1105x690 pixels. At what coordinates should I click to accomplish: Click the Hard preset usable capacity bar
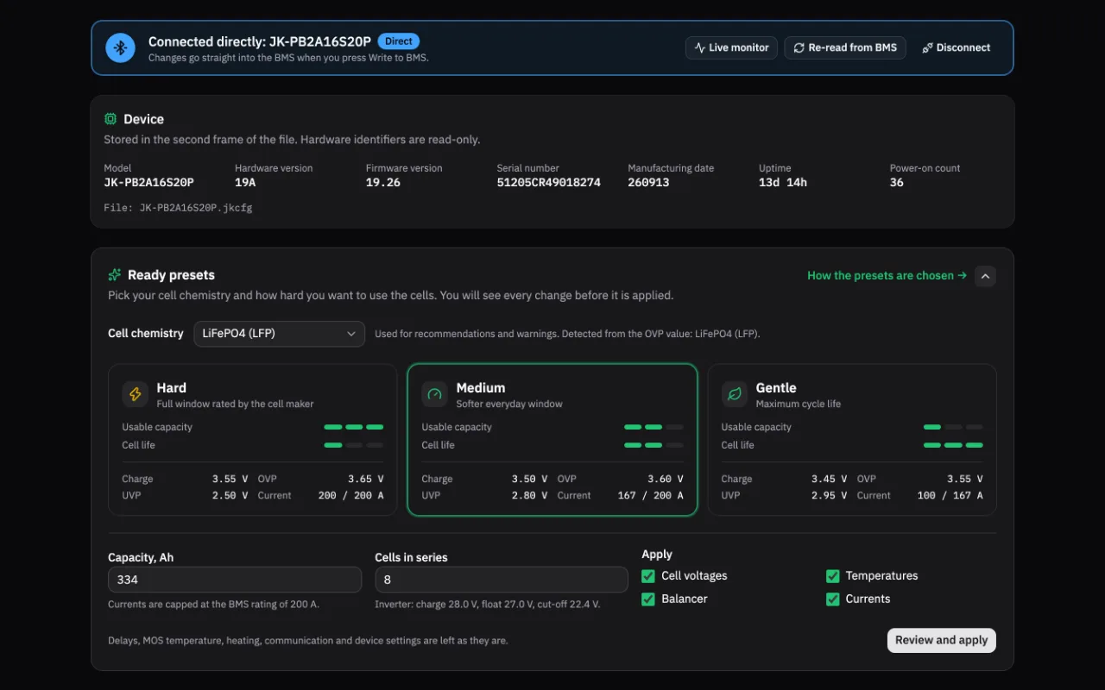tap(354, 427)
